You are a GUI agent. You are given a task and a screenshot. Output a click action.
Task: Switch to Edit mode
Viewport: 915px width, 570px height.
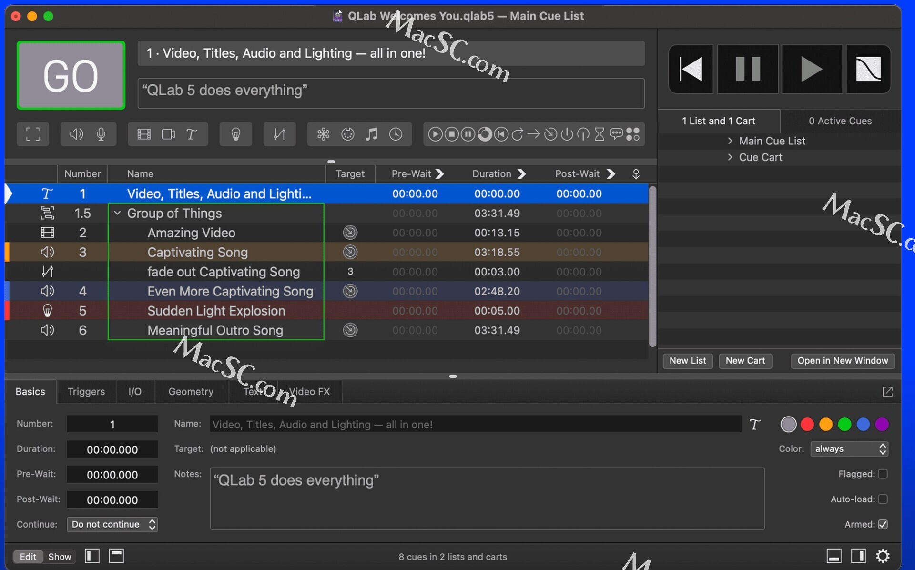(x=28, y=557)
